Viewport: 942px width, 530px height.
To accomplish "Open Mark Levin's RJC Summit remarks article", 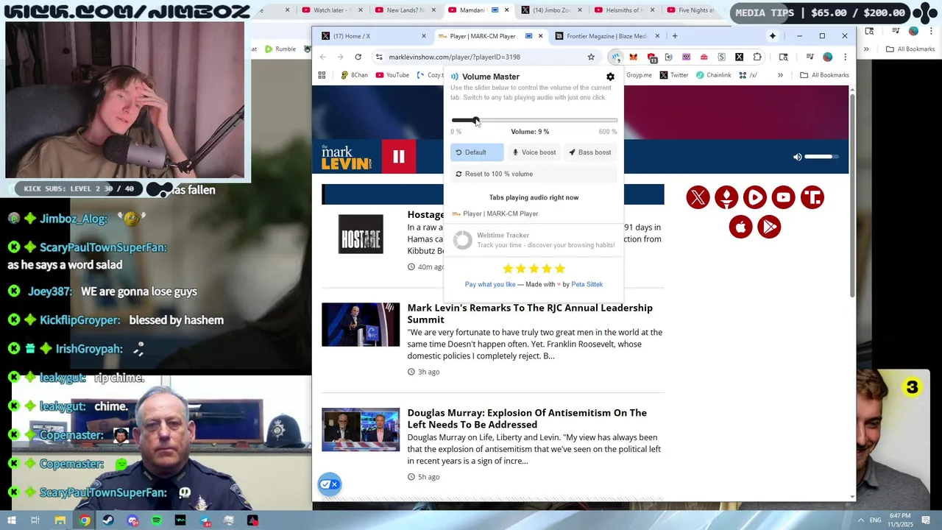I will (530, 314).
